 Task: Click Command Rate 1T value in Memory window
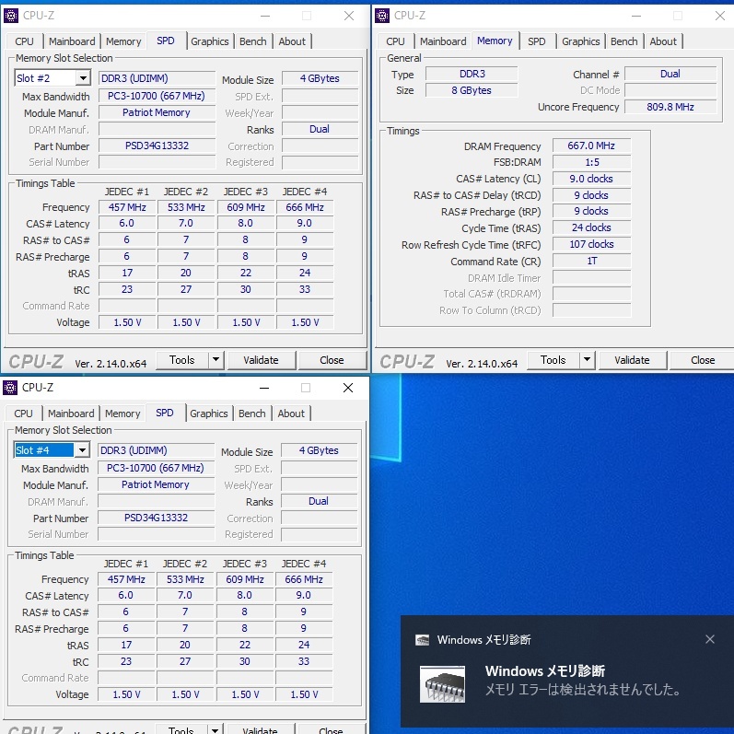click(591, 262)
